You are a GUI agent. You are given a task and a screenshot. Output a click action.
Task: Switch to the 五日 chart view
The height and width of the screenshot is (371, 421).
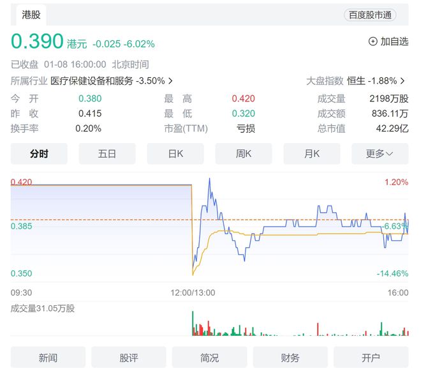point(107,153)
